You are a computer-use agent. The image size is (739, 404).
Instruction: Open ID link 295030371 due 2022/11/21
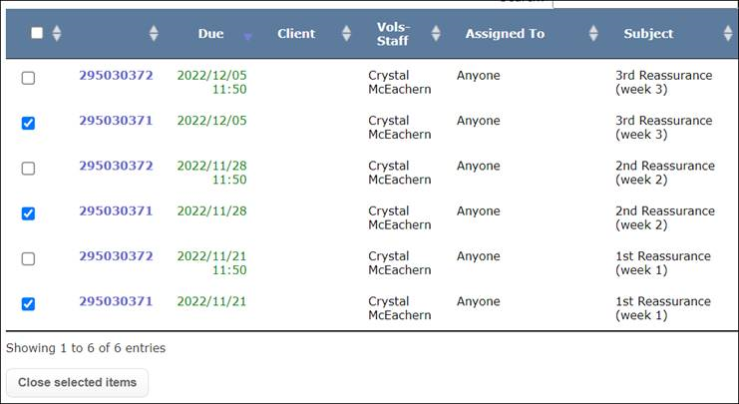116,301
